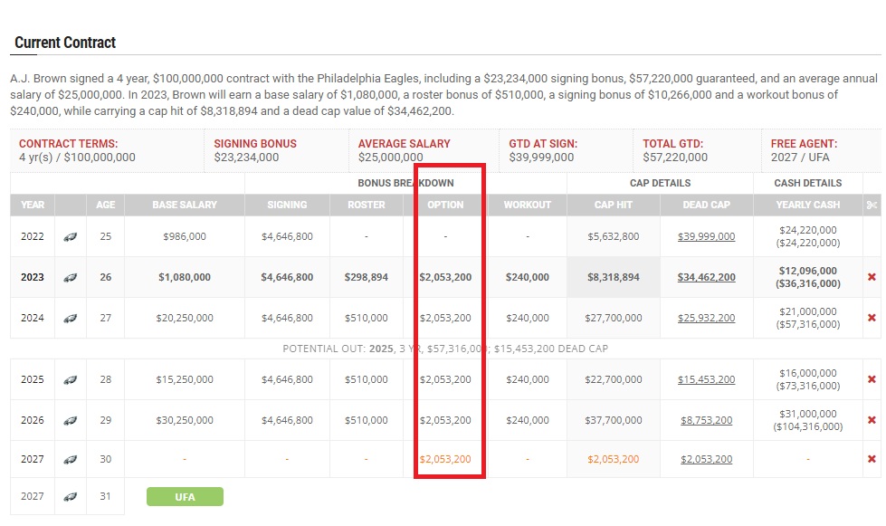Click the red X in bottom 2027 row
The height and width of the screenshot is (526, 886).
[872, 459]
